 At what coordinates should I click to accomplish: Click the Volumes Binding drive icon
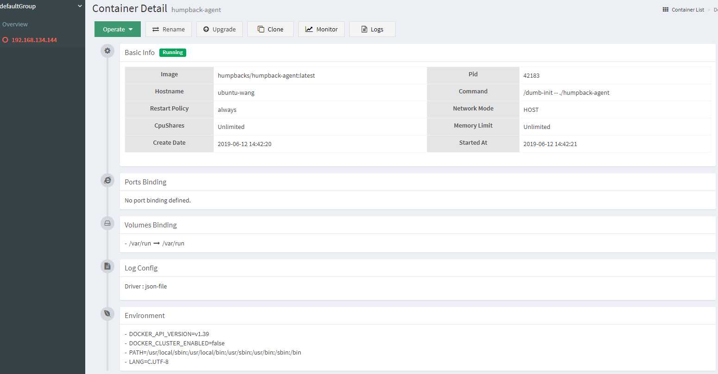click(x=107, y=223)
